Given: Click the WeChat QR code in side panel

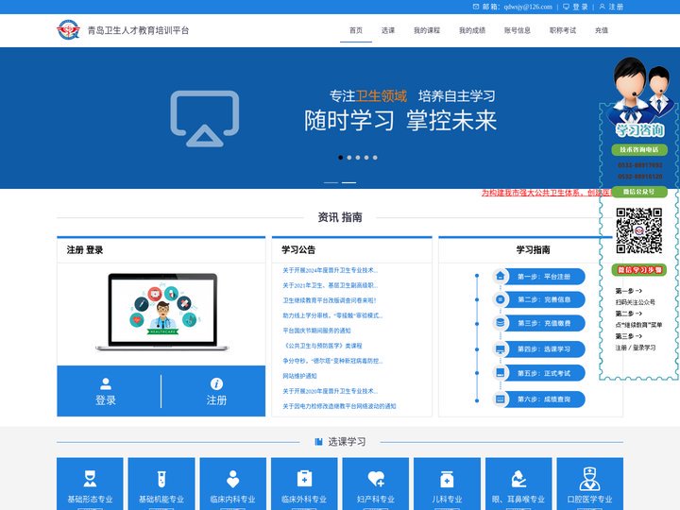Looking at the screenshot, I should (x=638, y=230).
